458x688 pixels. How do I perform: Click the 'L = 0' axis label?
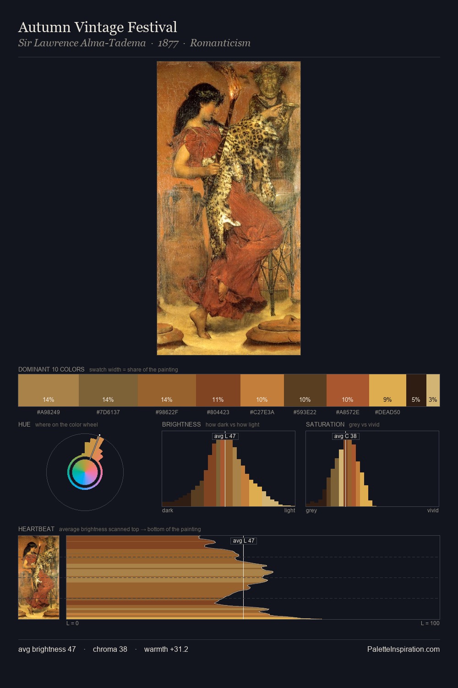(x=72, y=623)
